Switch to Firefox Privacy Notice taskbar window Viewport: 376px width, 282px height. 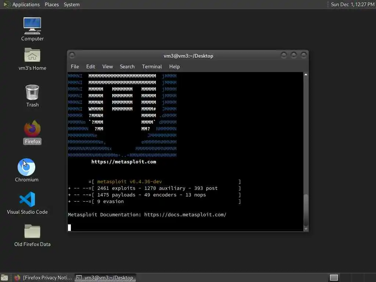43,278
